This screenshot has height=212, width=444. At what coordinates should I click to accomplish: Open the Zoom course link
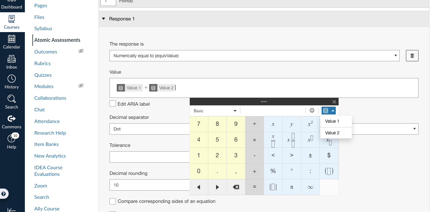40,186
